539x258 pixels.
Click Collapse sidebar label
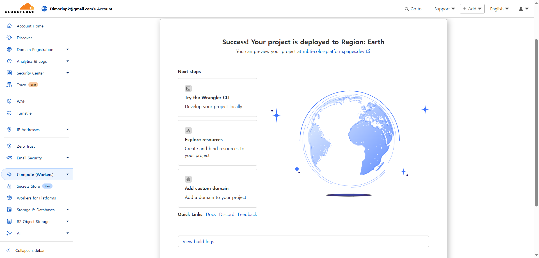[x=30, y=250]
